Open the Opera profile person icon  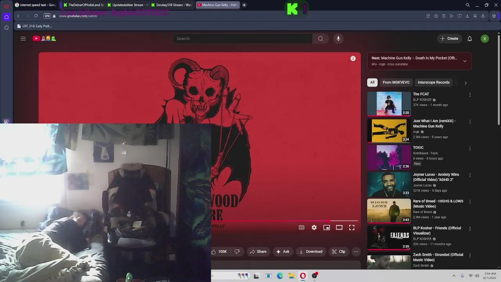tap(483, 16)
